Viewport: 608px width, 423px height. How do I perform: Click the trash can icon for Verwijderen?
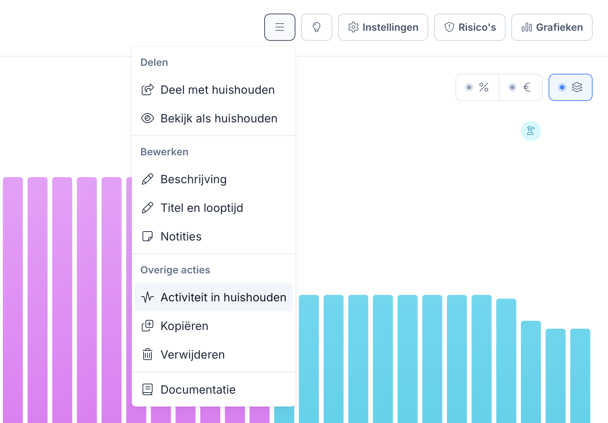tap(148, 354)
